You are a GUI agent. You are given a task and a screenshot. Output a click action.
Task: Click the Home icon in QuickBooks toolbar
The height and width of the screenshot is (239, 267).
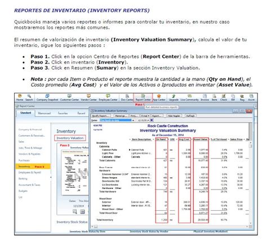tap(20, 97)
